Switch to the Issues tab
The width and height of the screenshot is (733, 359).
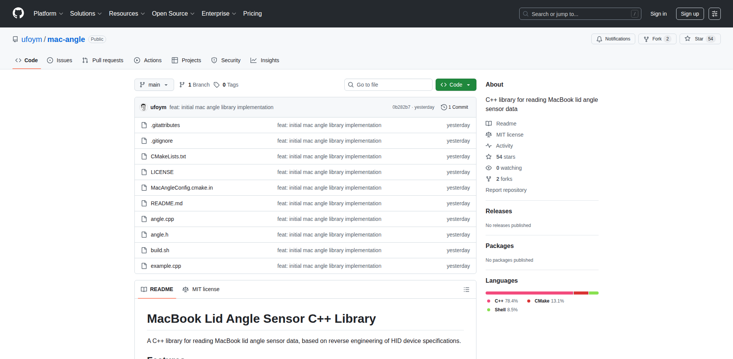60,60
